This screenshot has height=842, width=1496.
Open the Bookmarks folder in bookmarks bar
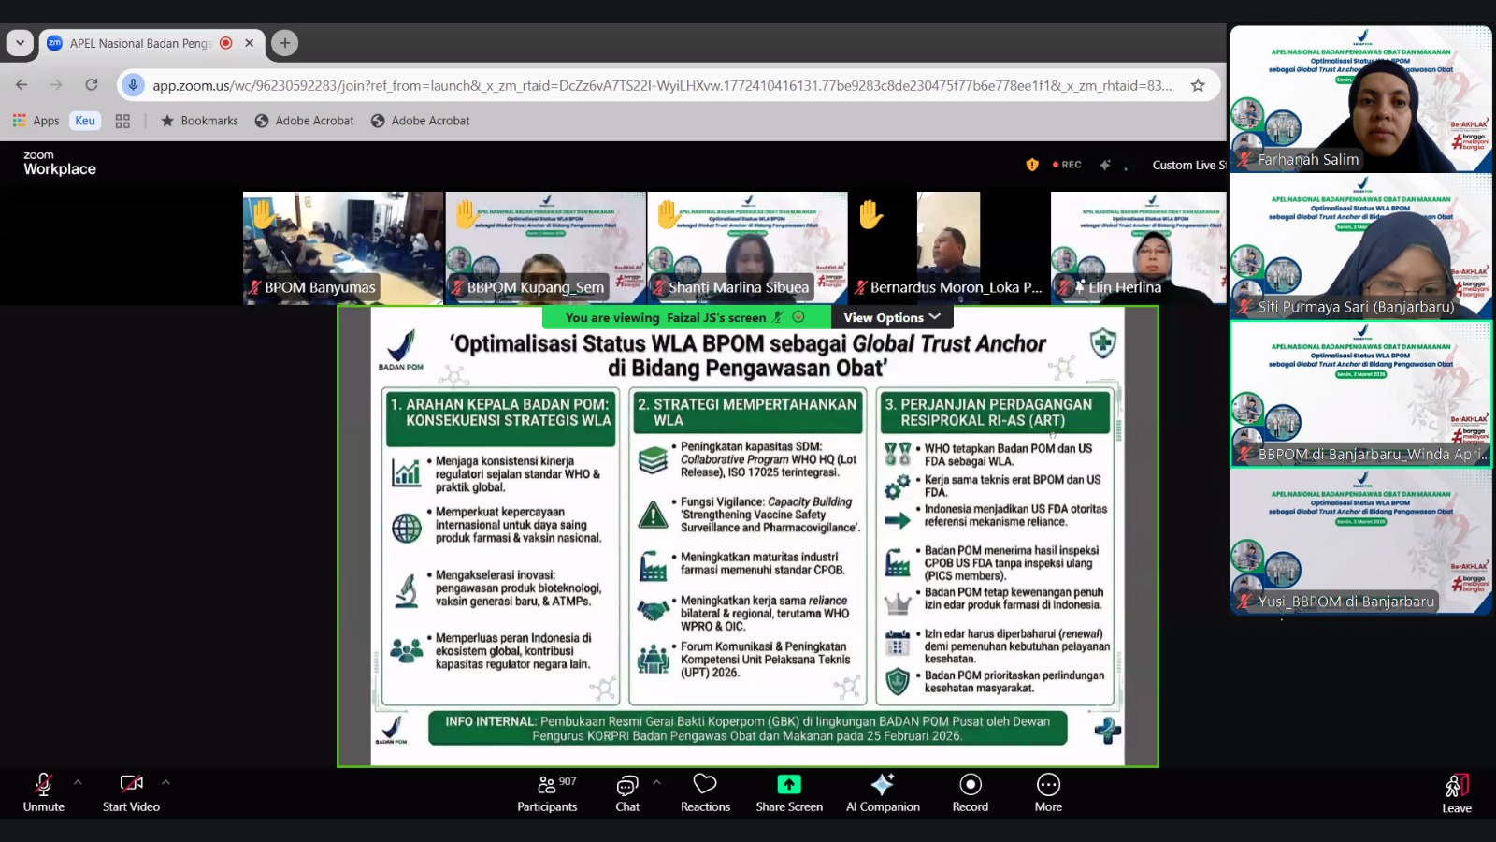pyautogui.click(x=199, y=121)
